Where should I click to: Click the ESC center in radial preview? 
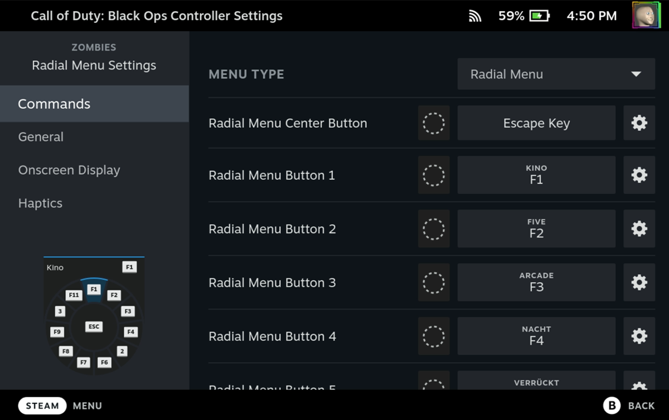[94, 327]
